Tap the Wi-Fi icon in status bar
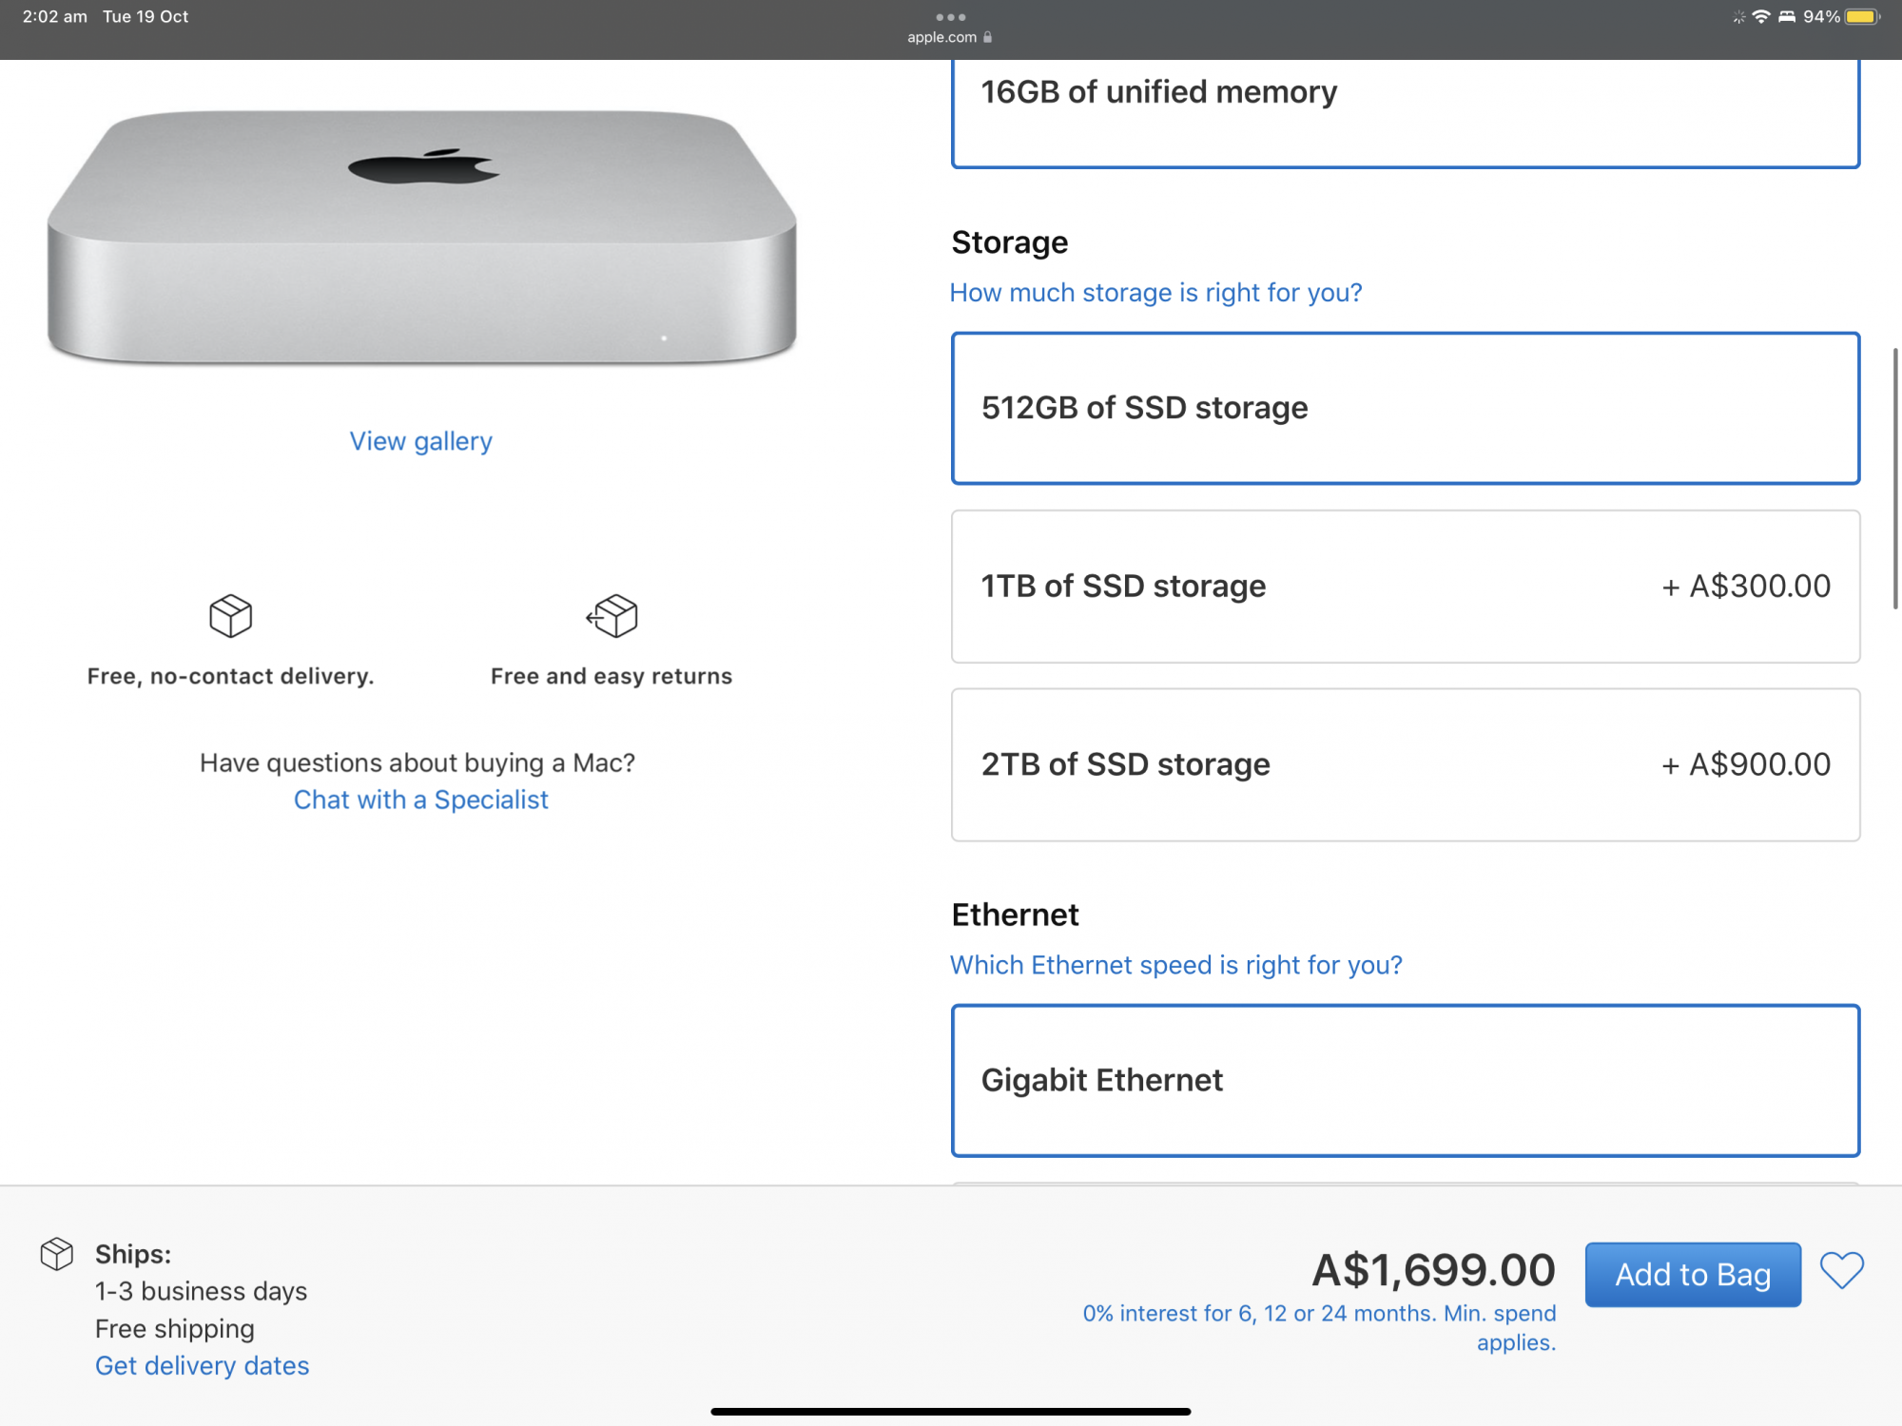The width and height of the screenshot is (1902, 1426). (1760, 16)
